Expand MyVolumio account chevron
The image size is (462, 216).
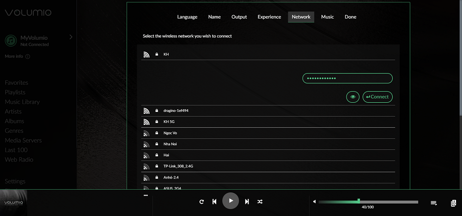[x=71, y=37]
